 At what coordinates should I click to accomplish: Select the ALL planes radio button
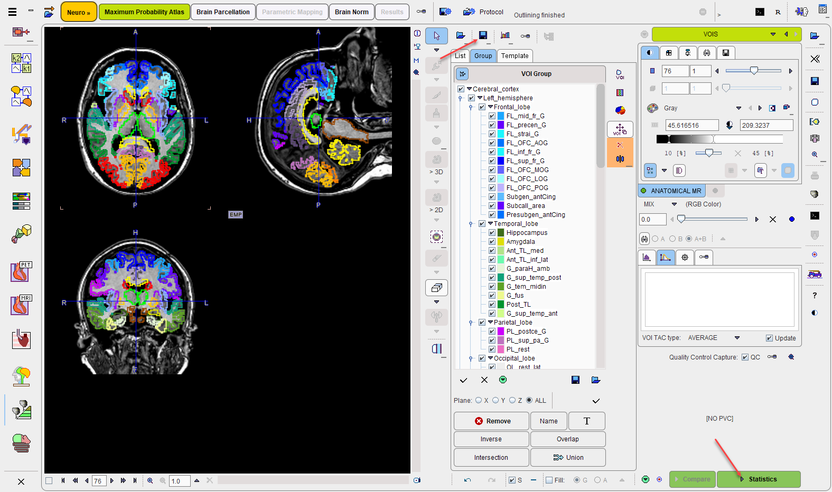click(529, 401)
